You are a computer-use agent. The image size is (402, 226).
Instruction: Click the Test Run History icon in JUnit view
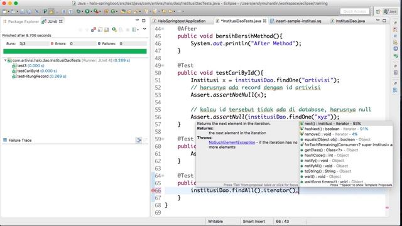point(134,30)
